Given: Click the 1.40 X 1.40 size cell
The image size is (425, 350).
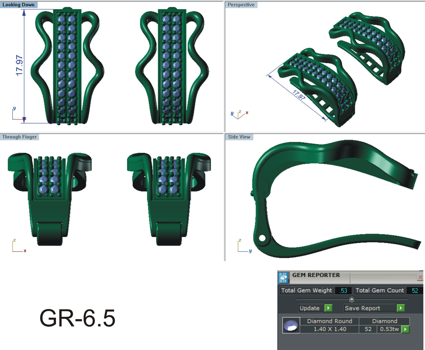Looking at the screenshot, I should [x=329, y=329].
